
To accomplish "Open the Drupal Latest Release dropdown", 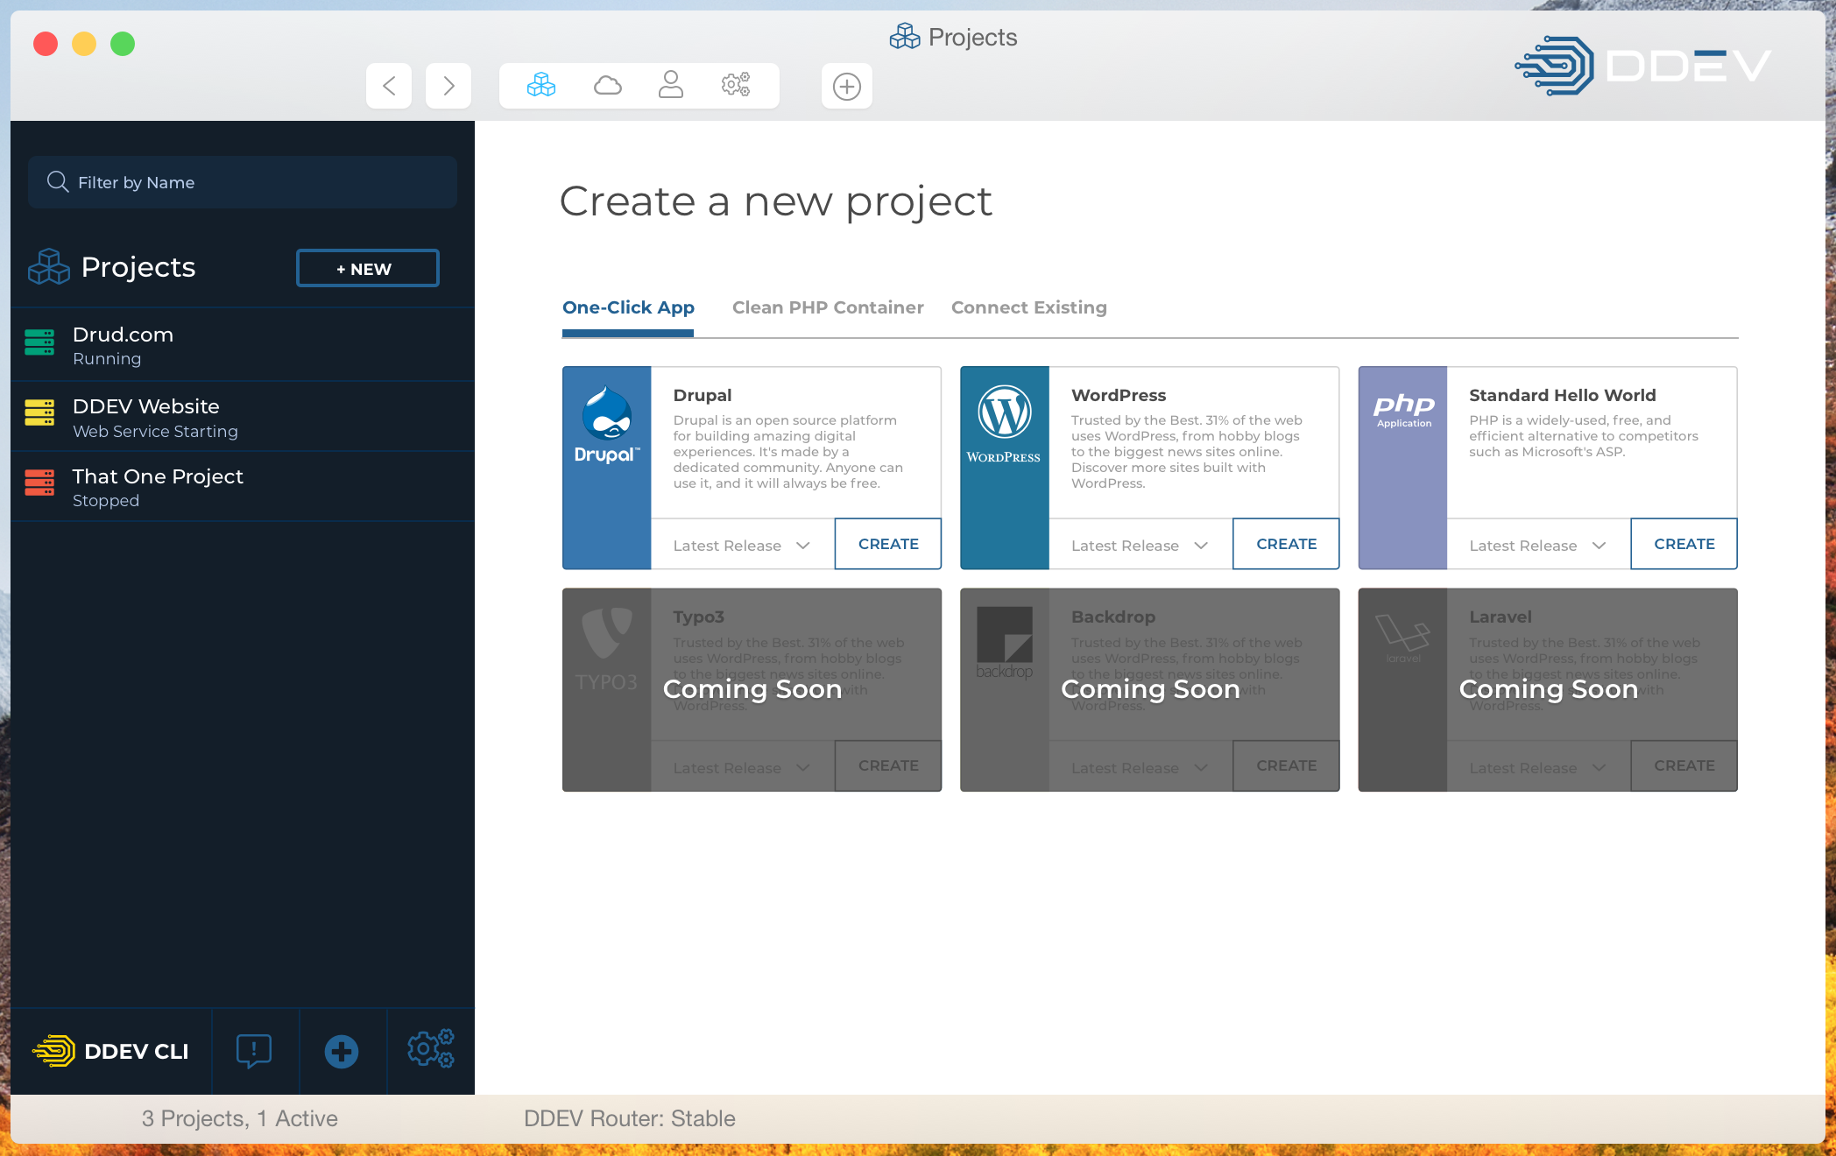I will pyautogui.click(x=740, y=544).
